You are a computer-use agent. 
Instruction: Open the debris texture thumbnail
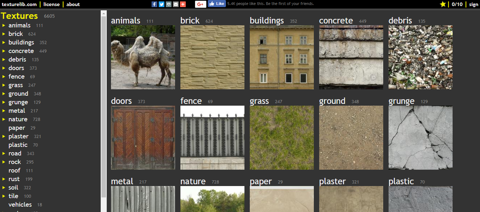(x=421, y=57)
